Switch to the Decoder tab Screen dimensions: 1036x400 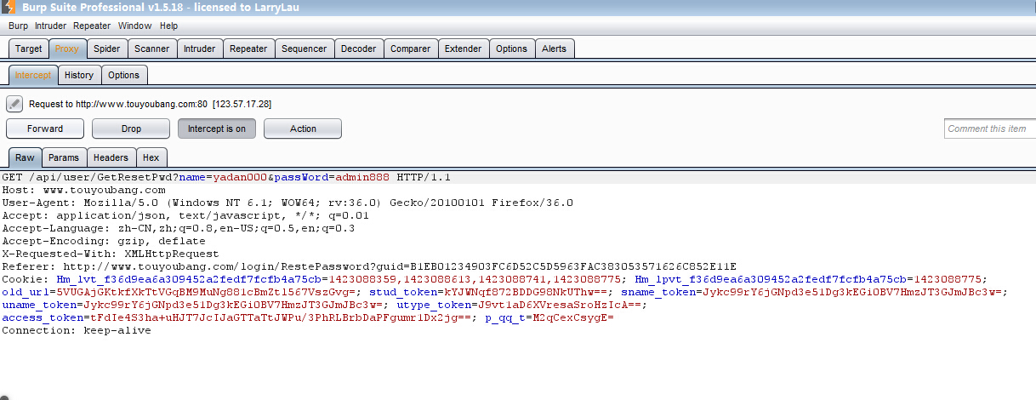(358, 49)
